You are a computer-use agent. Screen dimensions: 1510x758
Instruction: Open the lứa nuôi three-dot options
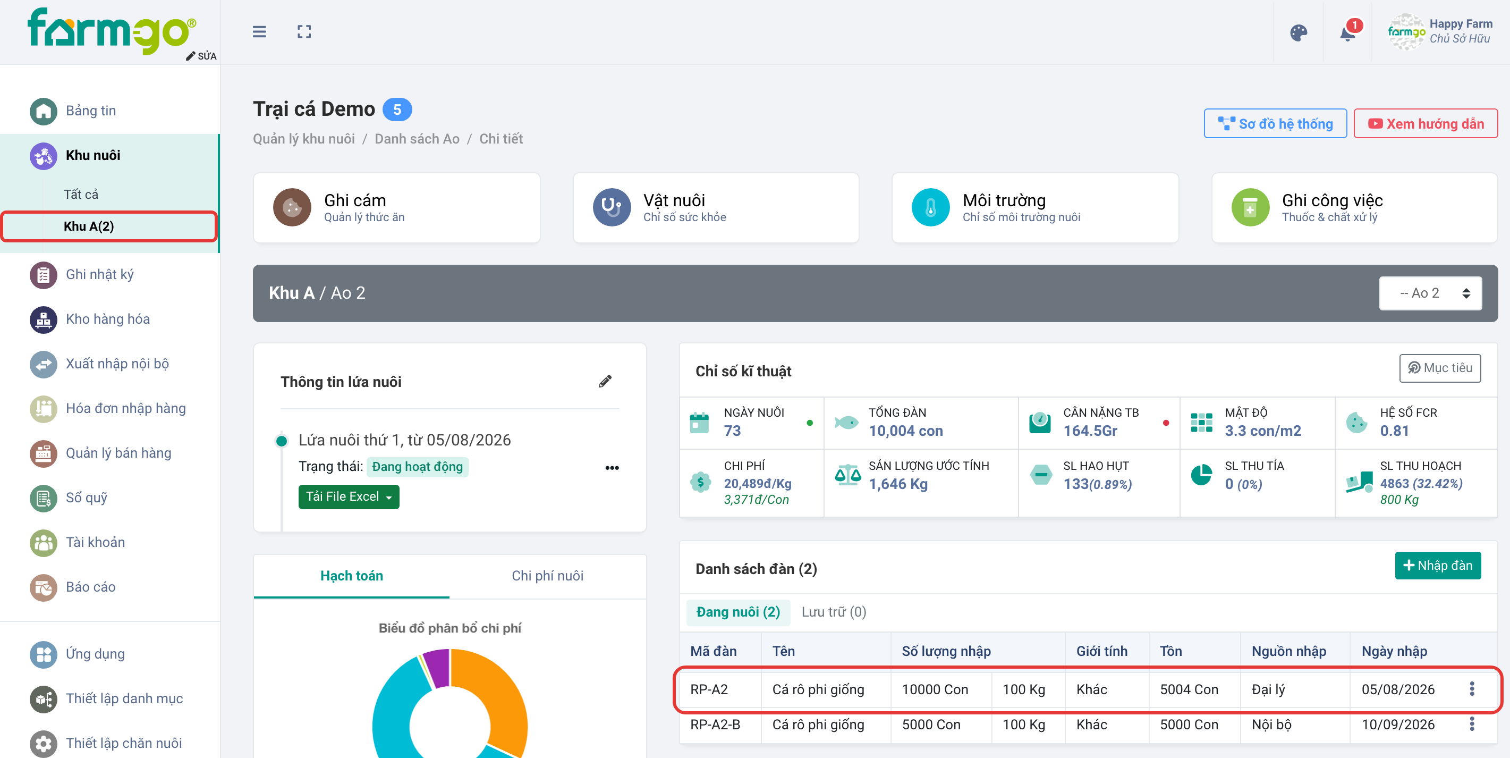[x=612, y=467]
